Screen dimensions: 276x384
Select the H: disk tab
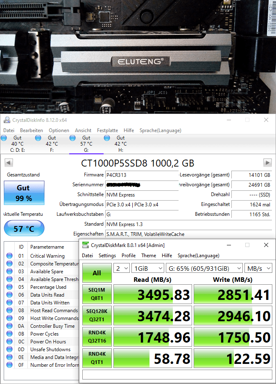(x=121, y=144)
